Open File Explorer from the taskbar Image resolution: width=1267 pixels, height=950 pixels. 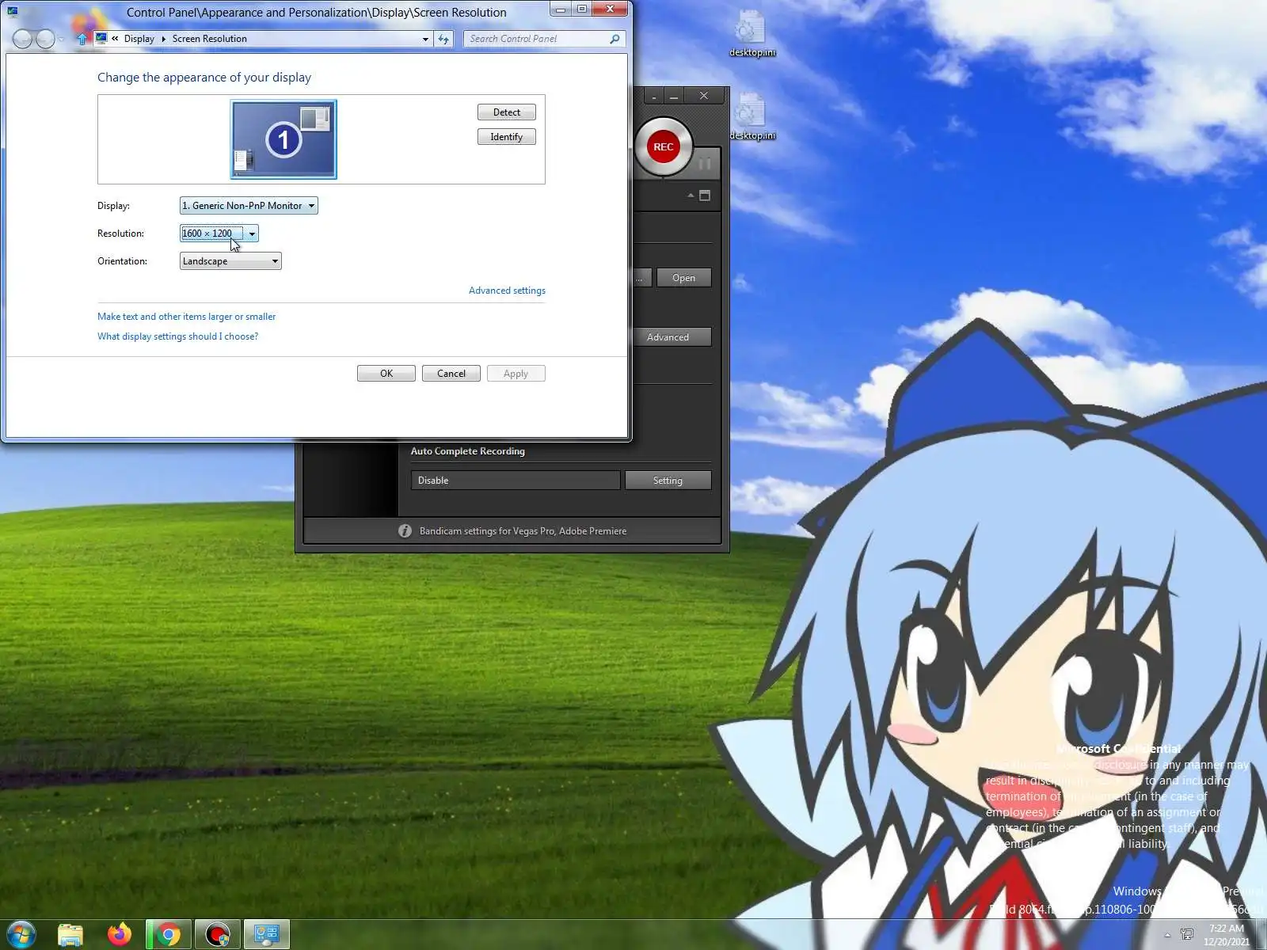pyautogui.click(x=70, y=934)
